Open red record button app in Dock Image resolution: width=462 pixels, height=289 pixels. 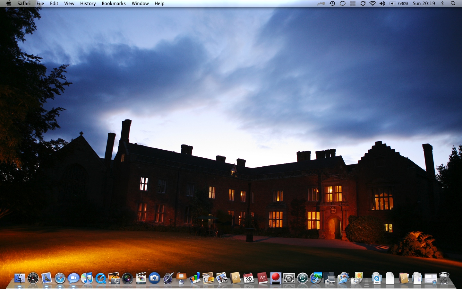[276, 278]
